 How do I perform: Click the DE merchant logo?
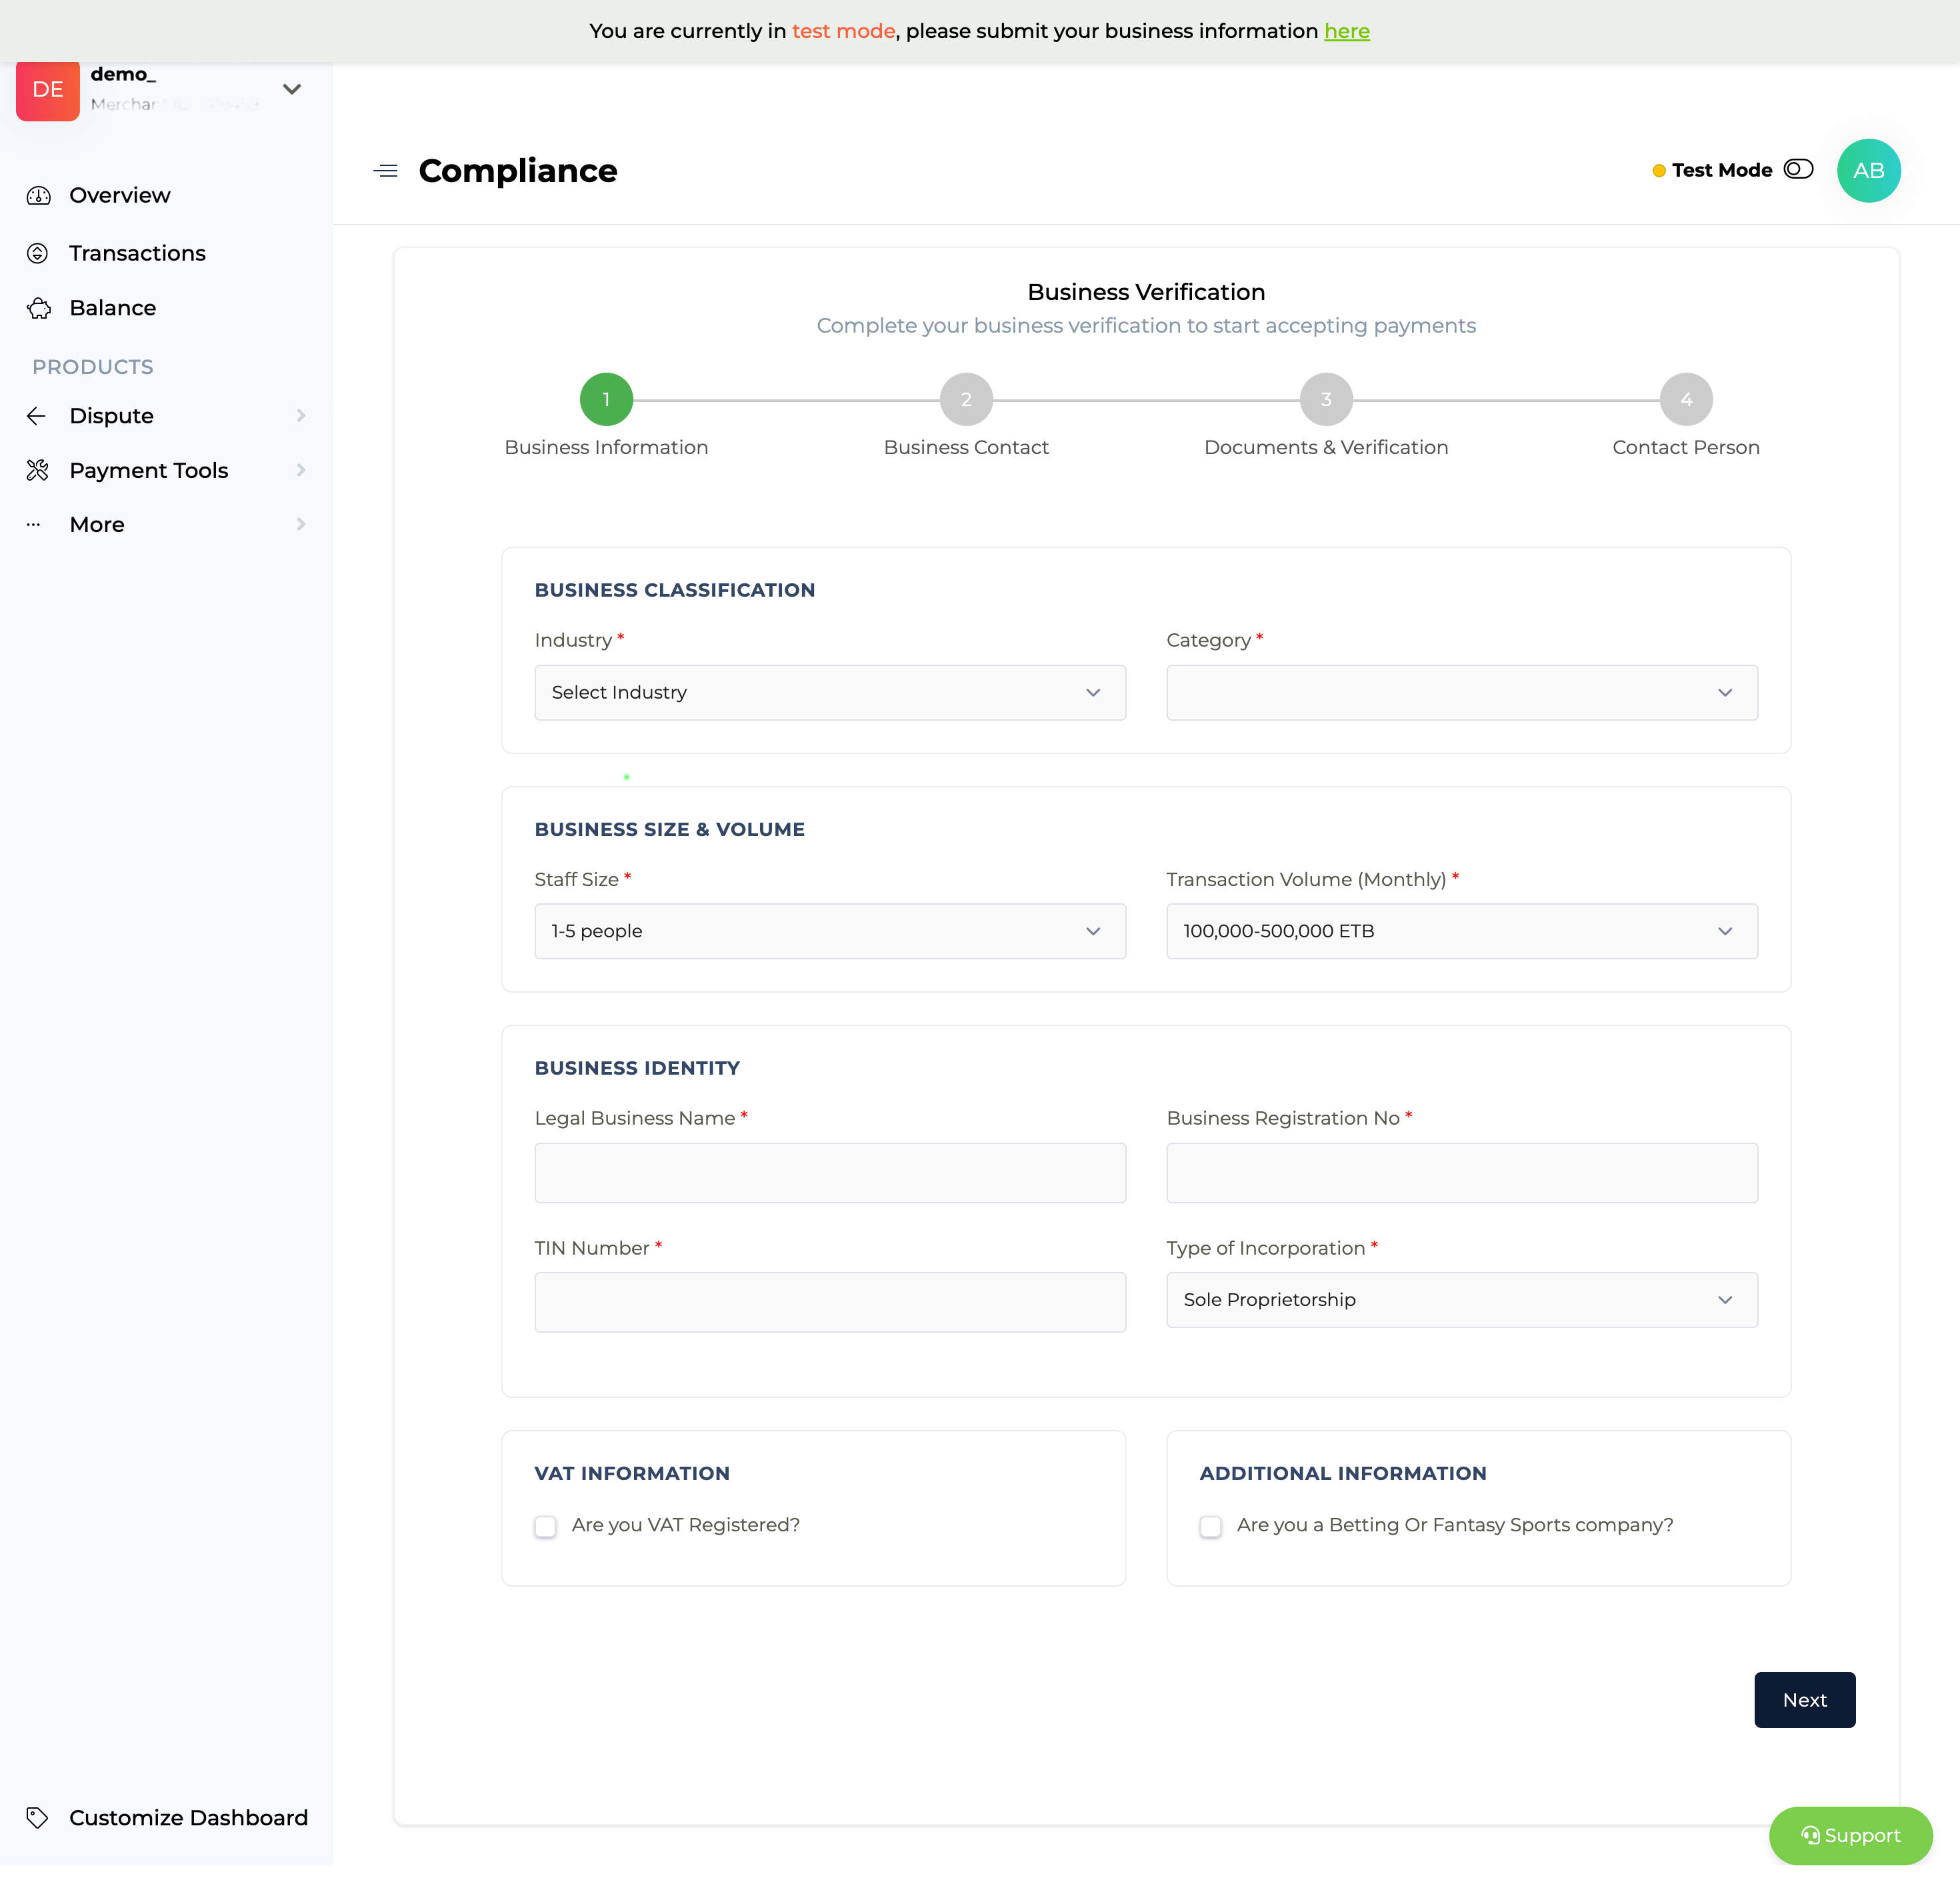pos(48,90)
